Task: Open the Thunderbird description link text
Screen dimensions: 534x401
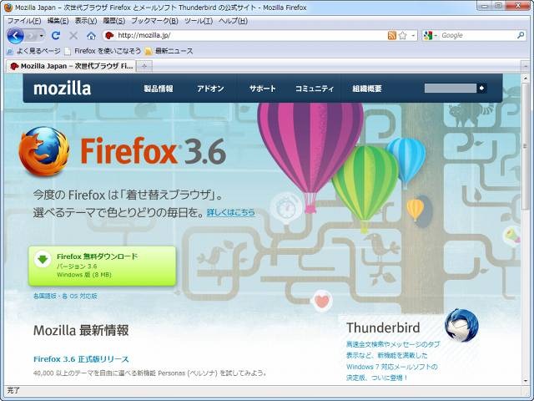Action: (x=393, y=361)
